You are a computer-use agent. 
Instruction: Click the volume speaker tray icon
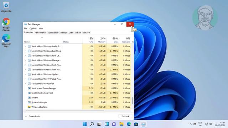pyautogui.click(x=211, y=124)
